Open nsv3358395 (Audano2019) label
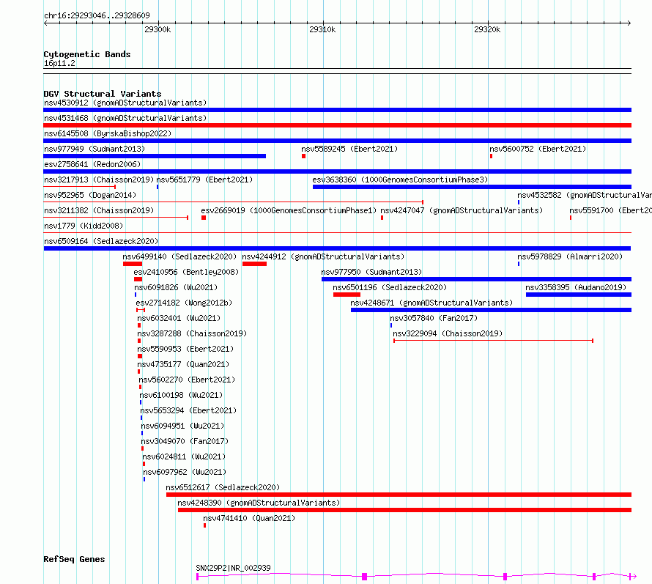 tap(576, 287)
